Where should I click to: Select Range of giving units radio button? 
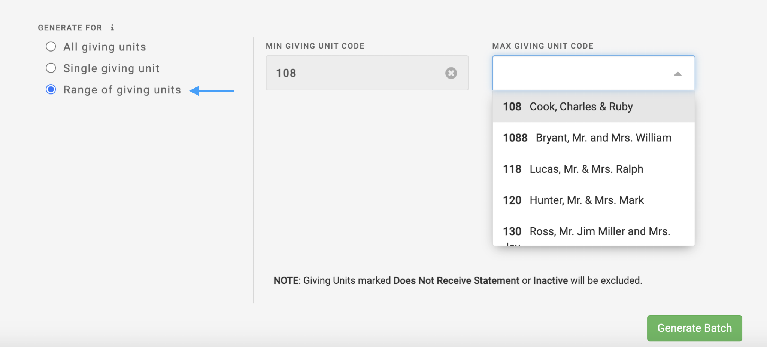51,90
